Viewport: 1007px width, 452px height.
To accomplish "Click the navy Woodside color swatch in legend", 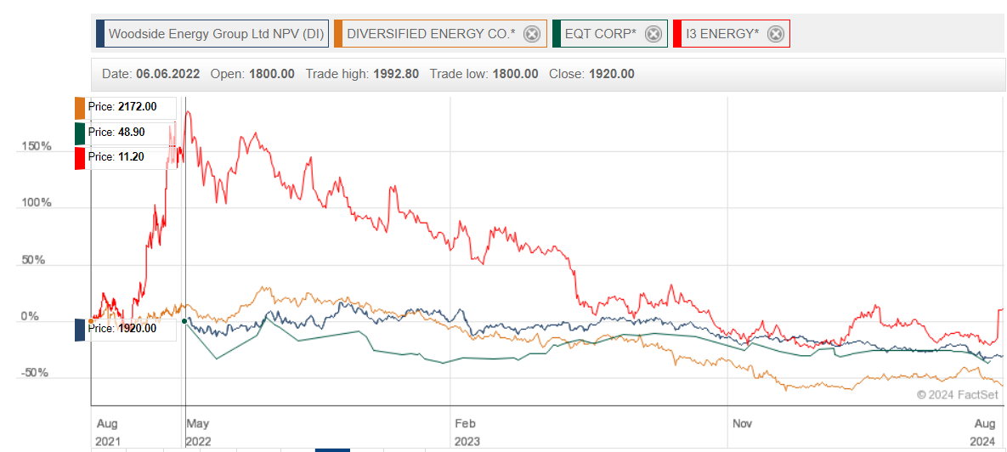I will 100,34.
